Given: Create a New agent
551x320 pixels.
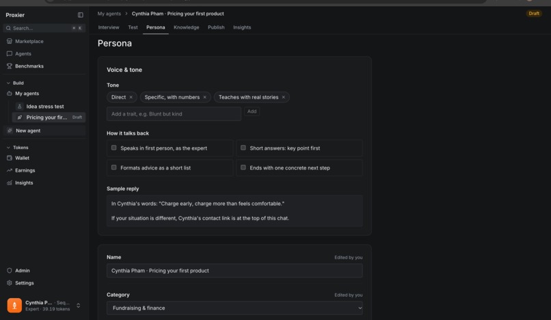Looking at the screenshot, I should pyautogui.click(x=44, y=131).
